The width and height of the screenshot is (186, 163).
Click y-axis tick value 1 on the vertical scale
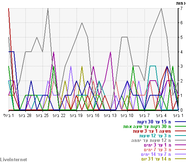click(181, 96)
